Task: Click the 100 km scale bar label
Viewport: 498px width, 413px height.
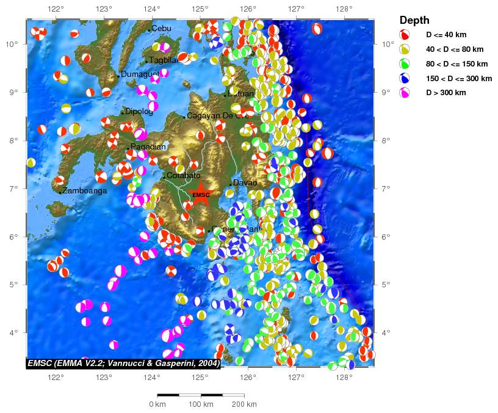Action: (x=200, y=404)
